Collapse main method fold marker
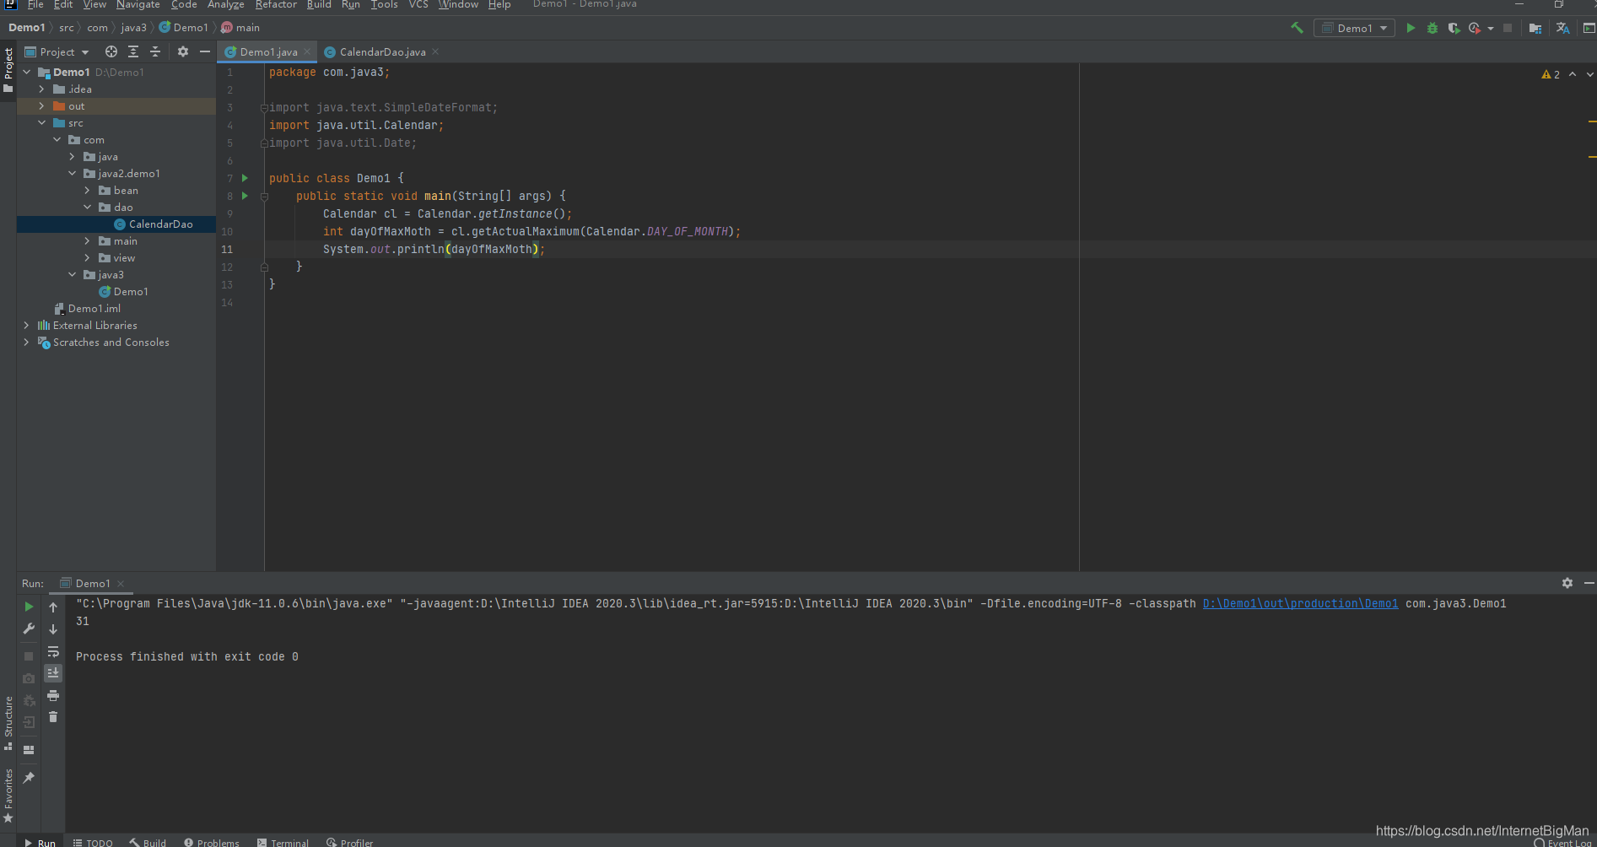Image resolution: width=1597 pixels, height=847 pixels. 264,196
